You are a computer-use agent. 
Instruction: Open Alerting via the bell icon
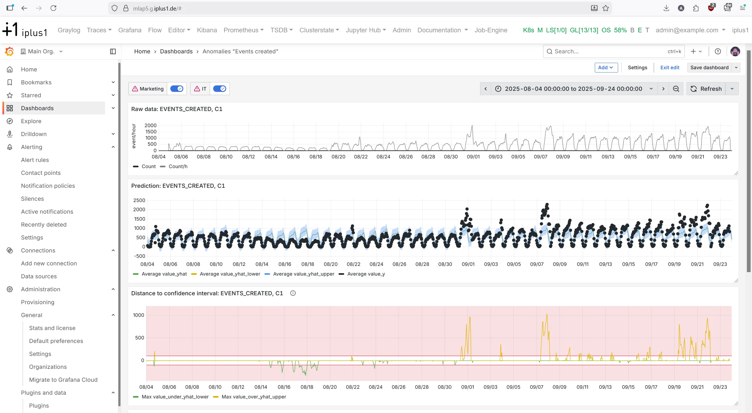coord(10,147)
